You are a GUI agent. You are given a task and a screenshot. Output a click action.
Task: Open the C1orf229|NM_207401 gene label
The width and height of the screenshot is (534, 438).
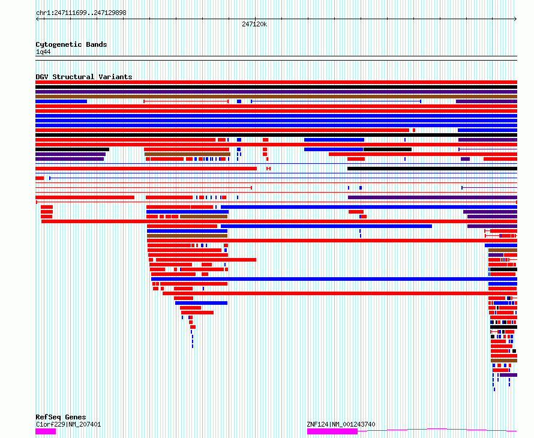coord(68,424)
